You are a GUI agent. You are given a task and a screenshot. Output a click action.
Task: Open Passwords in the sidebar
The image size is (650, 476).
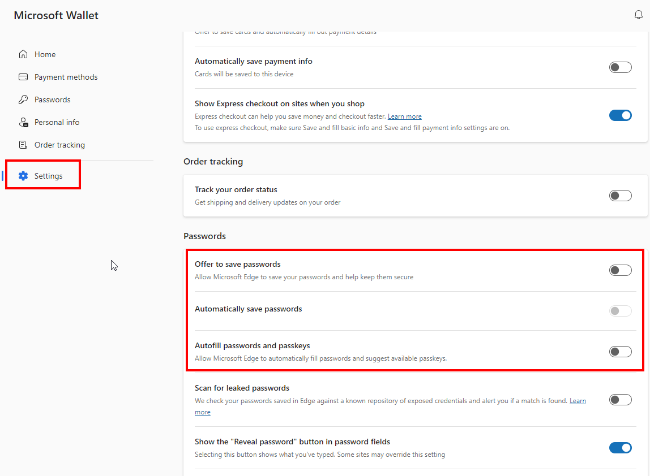pos(52,99)
